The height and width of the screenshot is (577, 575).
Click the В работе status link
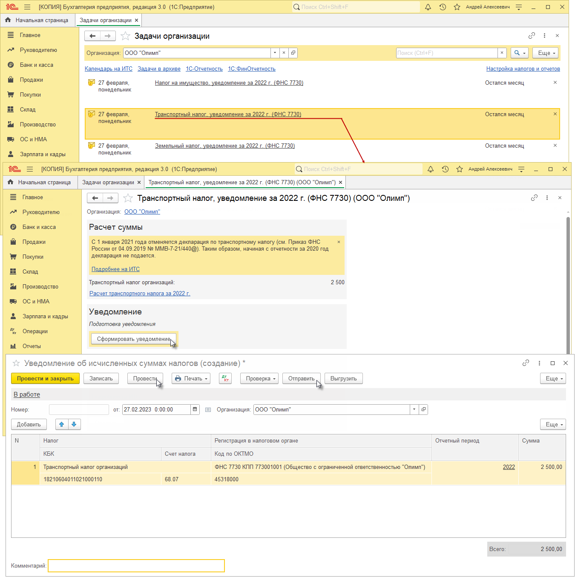click(x=27, y=394)
